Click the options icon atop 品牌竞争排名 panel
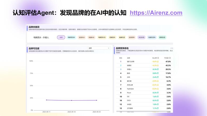The height and width of the screenshot is (116, 207). [172, 48]
